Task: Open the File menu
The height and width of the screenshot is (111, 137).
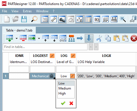Action: (x=4, y=11)
